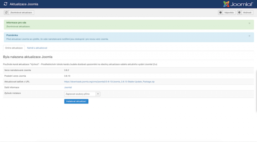Click the Poznámka alert heading
257x142 pixels.
pyautogui.click(x=12, y=35)
